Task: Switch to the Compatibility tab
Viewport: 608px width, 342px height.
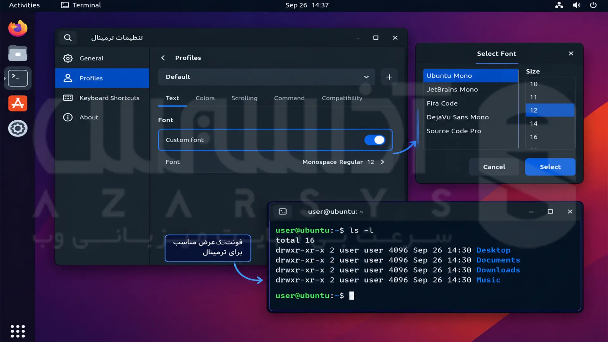Action: [x=342, y=98]
